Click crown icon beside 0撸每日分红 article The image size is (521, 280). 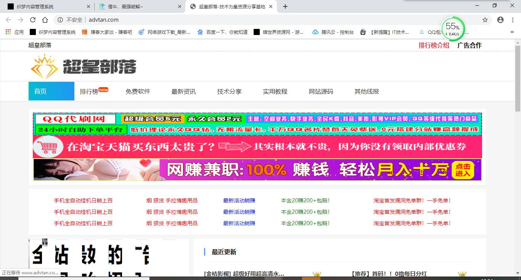(x=462, y=274)
